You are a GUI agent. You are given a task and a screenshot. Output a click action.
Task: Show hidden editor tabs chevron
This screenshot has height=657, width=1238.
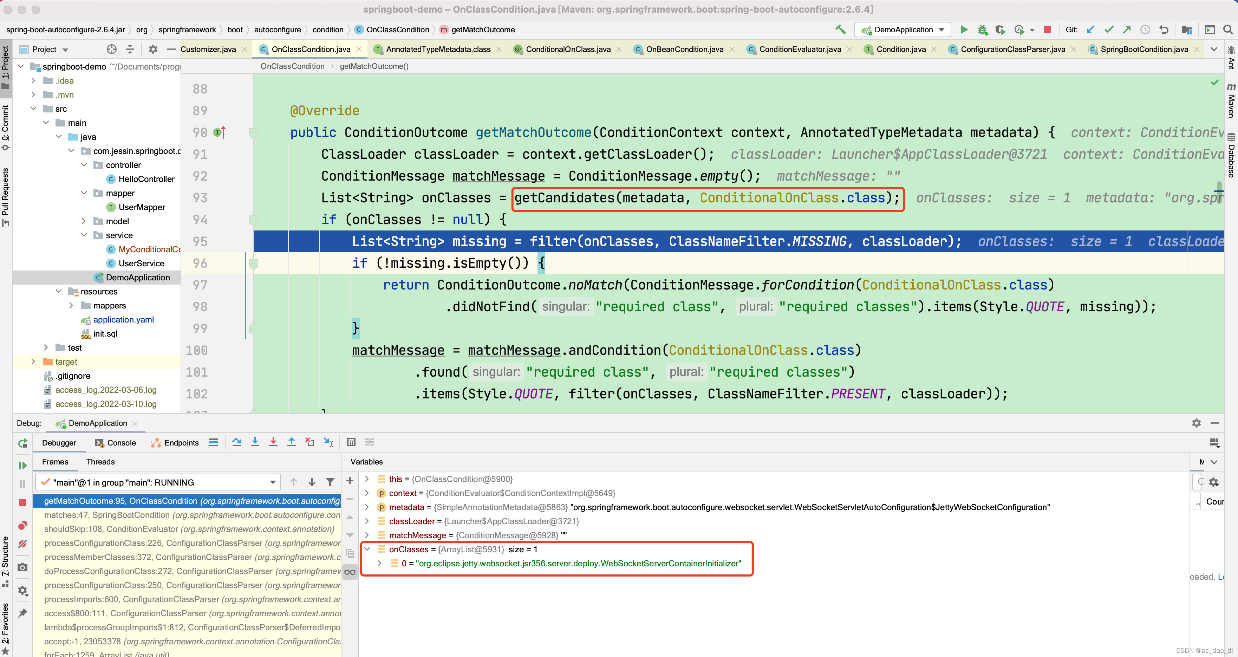(1213, 49)
